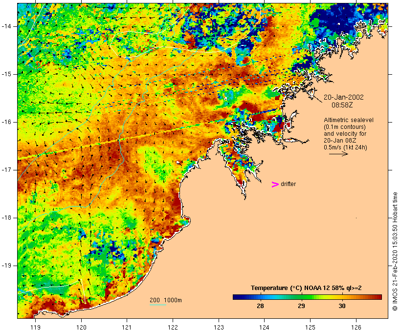
Task: Click the latitude label '-16'
Action: 6,122
